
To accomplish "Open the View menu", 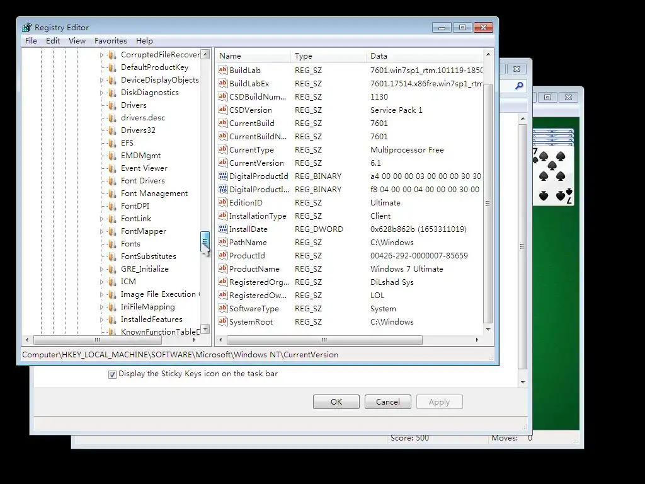I will tap(77, 41).
